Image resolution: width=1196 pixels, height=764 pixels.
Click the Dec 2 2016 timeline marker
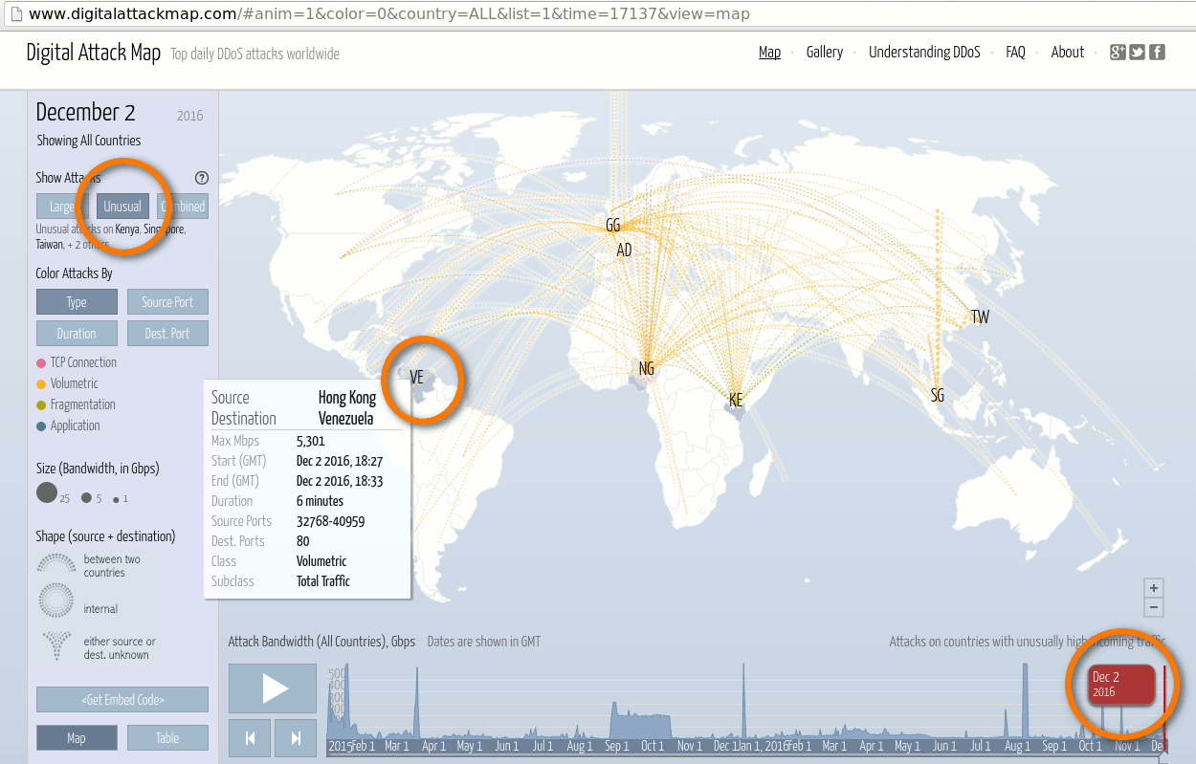pyautogui.click(x=1120, y=684)
